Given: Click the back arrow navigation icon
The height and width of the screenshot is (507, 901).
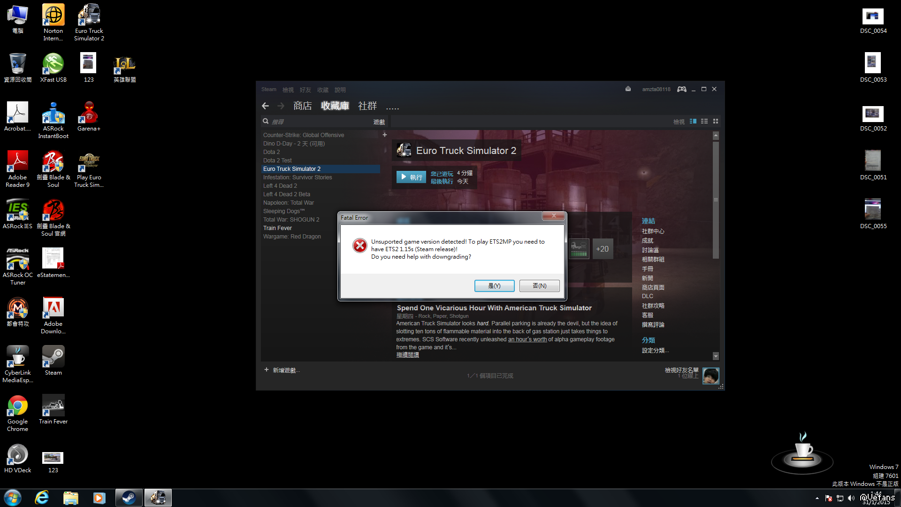Looking at the screenshot, I should [266, 106].
